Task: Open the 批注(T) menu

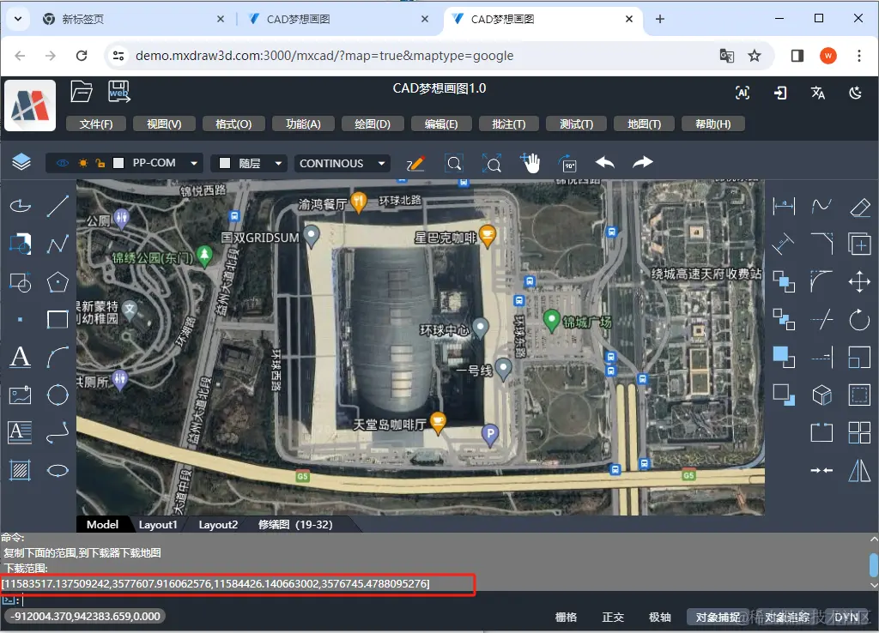Action: coord(509,124)
